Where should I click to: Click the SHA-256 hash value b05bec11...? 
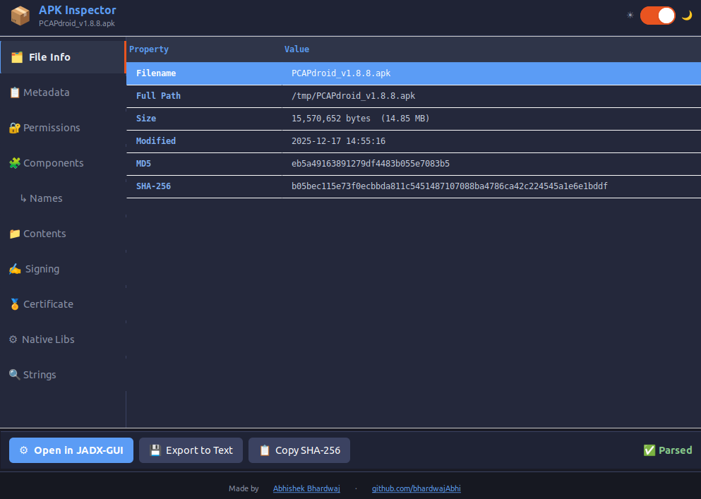point(449,186)
